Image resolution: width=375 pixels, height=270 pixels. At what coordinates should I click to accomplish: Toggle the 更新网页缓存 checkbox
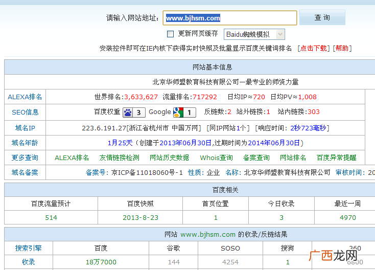tap(170, 34)
